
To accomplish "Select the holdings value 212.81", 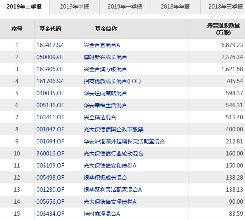I will (x=235, y=141).
